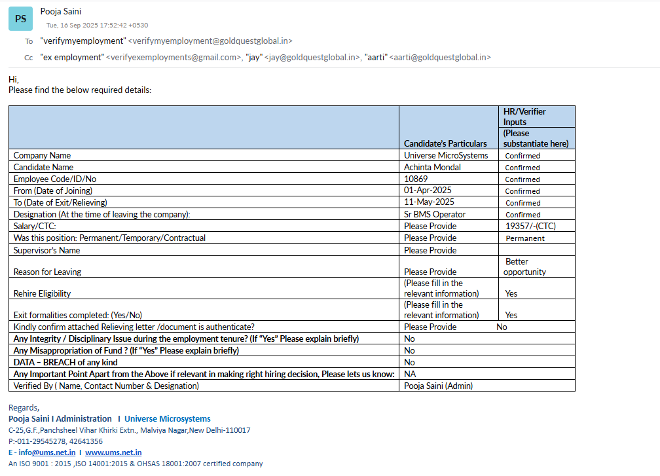This screenshot has width=660, height=476.
Task: Click the 19357/-(CTC) salary value
Action: pyautogui.click(x=530, y=226)
